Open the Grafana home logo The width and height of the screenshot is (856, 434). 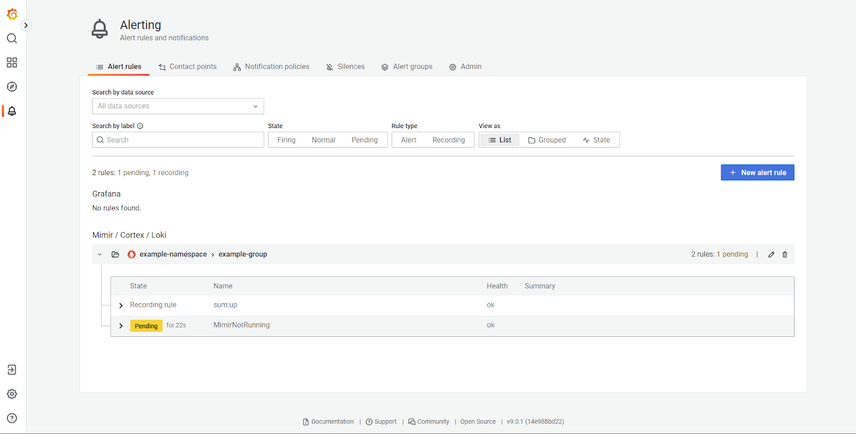[12, 14]
